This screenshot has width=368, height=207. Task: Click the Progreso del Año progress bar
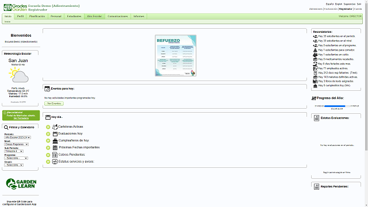tap(337, 106)
